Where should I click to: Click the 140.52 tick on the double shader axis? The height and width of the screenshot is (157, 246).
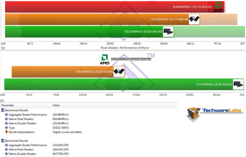point(109,95)
